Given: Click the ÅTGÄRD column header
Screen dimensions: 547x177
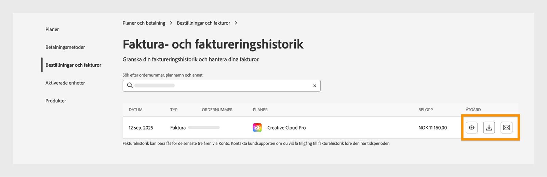Looking at the screenshot, I should click(x=473, y=110).
